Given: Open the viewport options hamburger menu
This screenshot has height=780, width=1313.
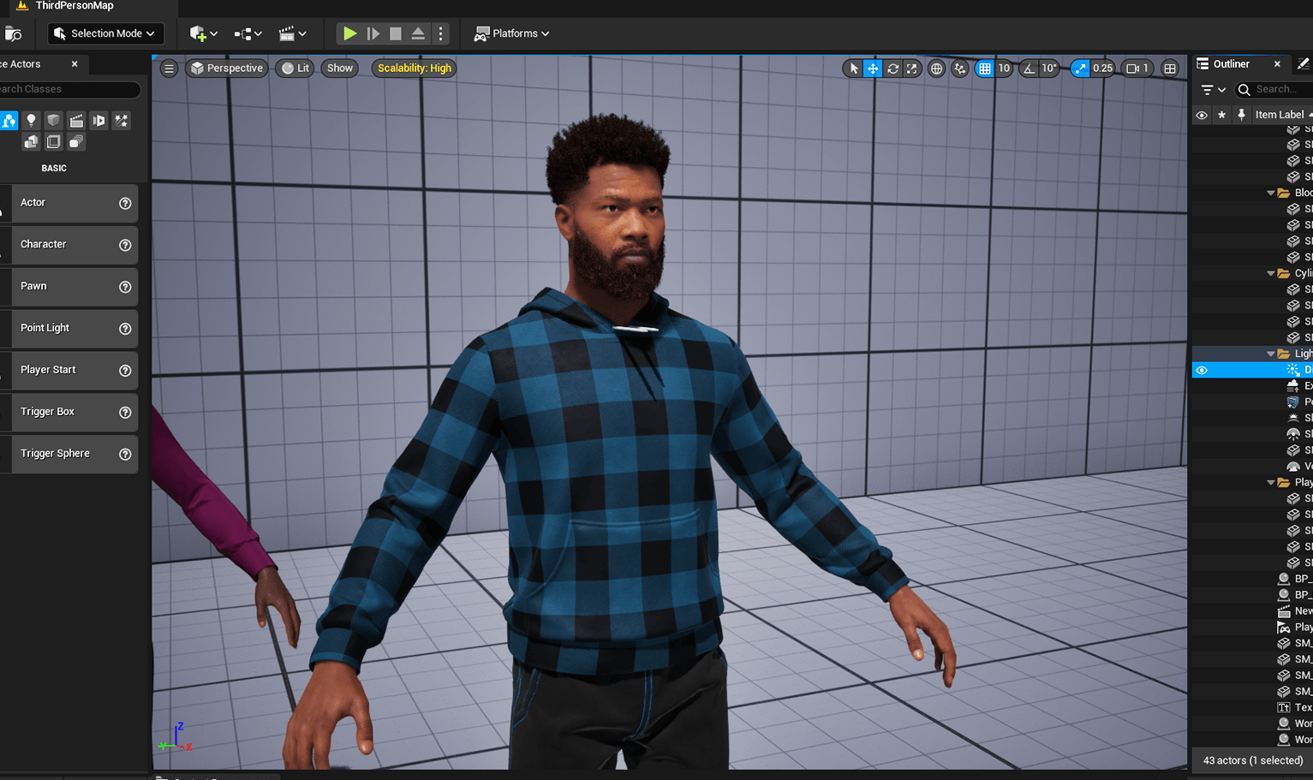Looking at the screenshot, I should (168, 68).
